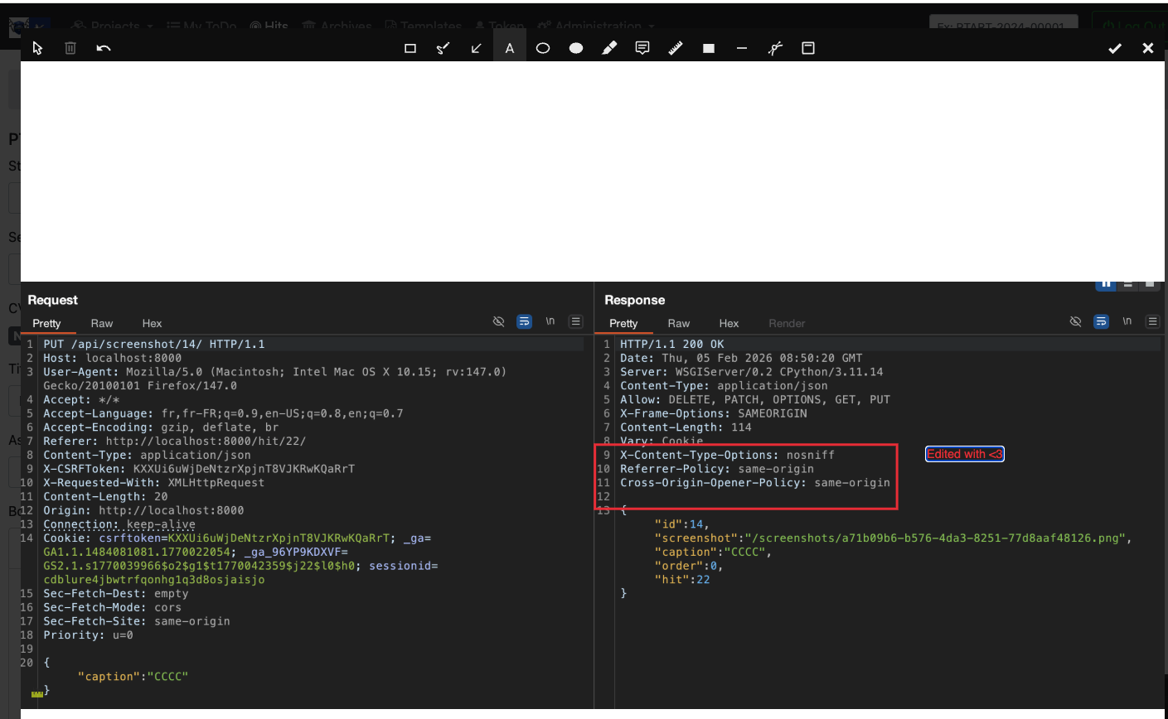Open the Render tab in Response panel
The height and width of the screenshot is (719, 1168).
pos(787,323)
